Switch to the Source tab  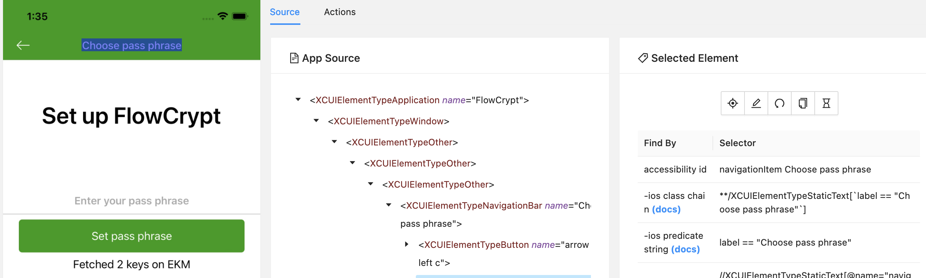coord(285,12)
